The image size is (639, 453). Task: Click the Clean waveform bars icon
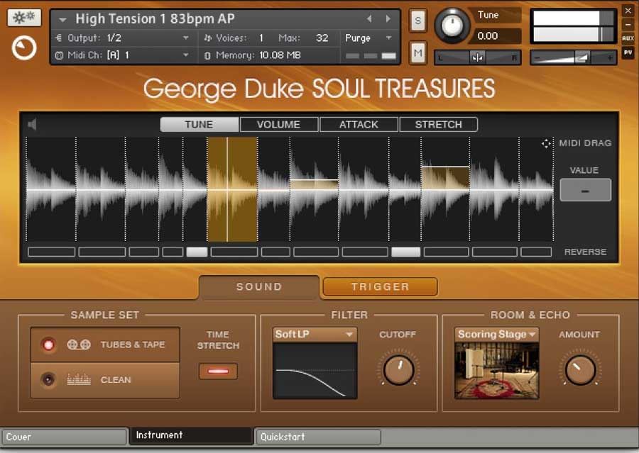(x=79, y=379)
